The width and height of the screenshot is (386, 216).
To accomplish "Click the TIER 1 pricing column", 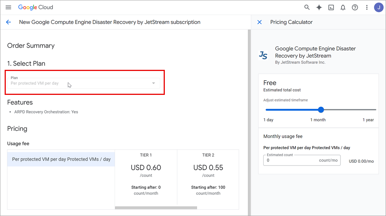I will [x=146, y=174].
